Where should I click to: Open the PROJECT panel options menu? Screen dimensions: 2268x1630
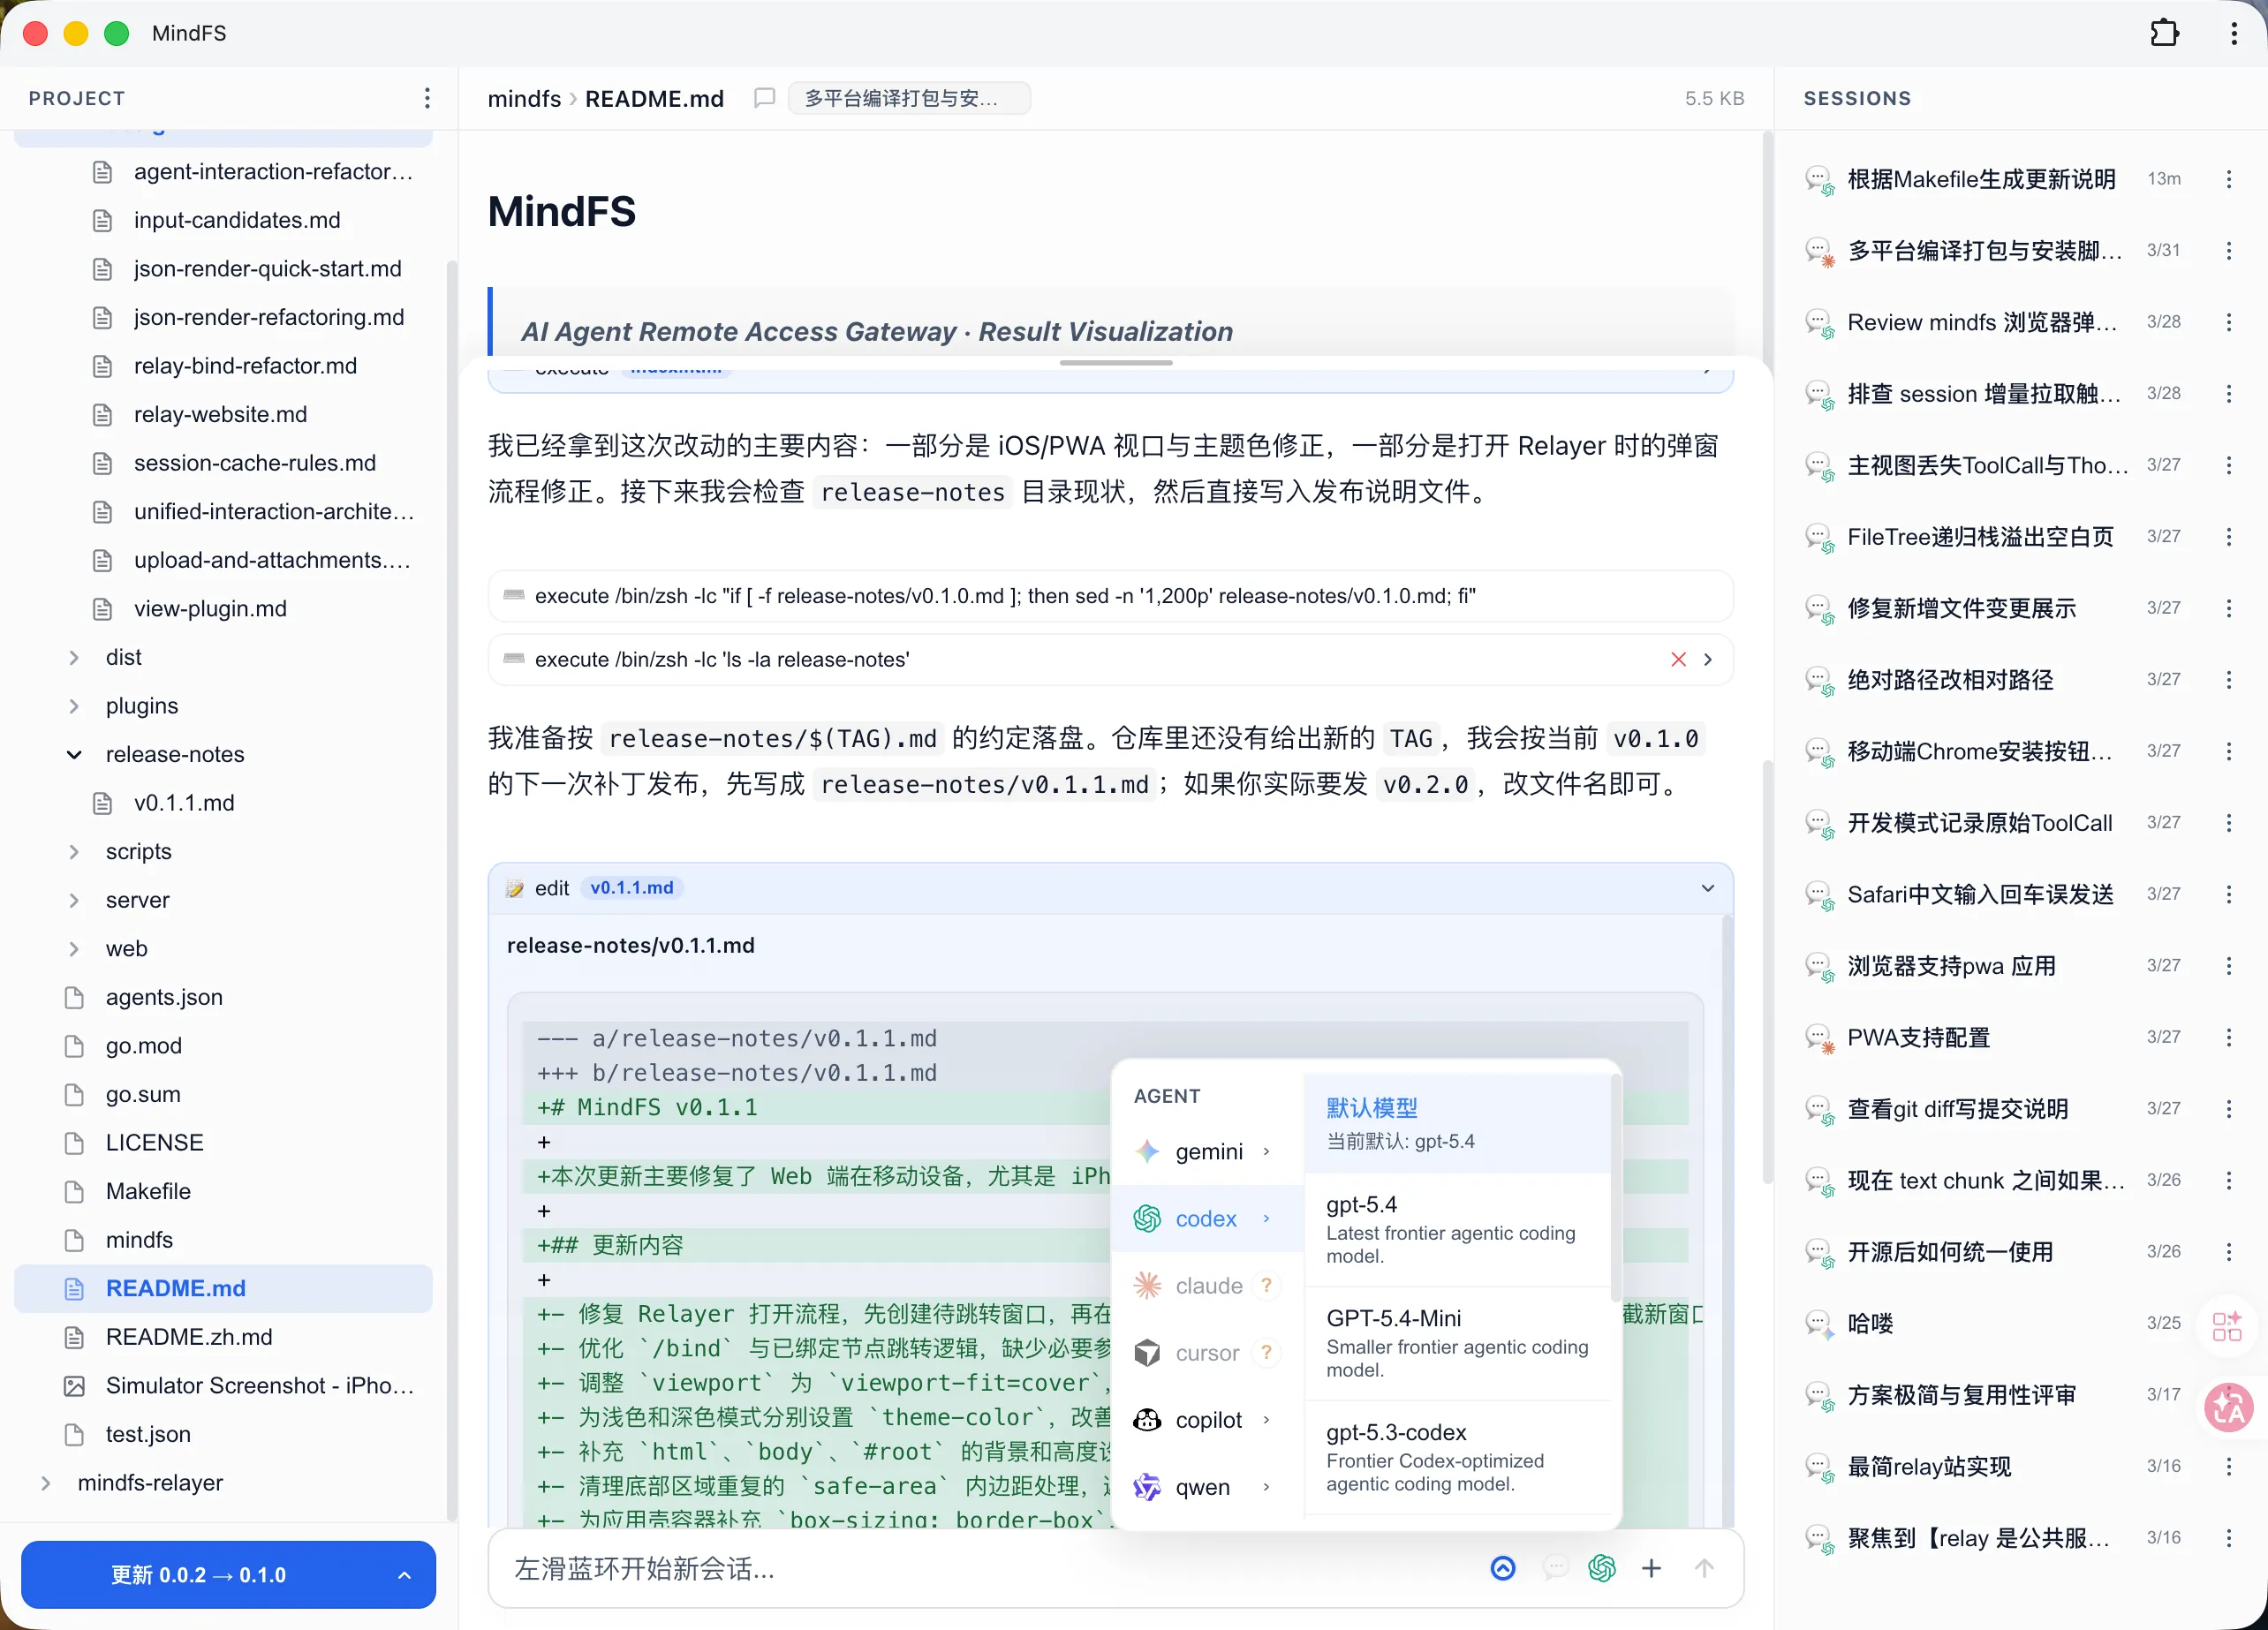point(428,97)
